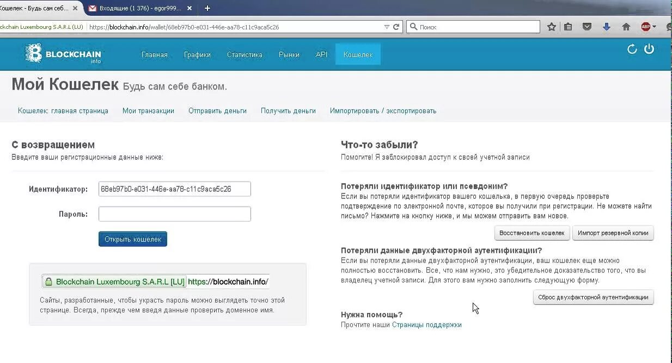Go to Кошелек: главная страница link
Image resolution: width=672 pixels, height=363 pixels.
click(x=63, y=111)
